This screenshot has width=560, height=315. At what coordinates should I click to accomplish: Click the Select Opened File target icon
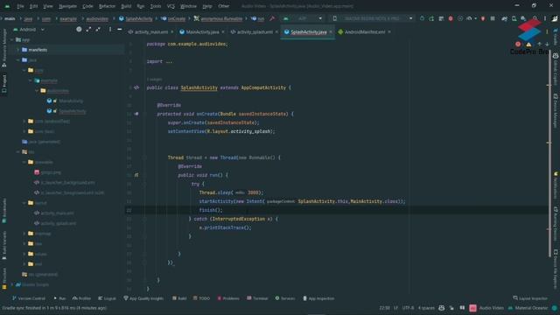tap(79, 29)
